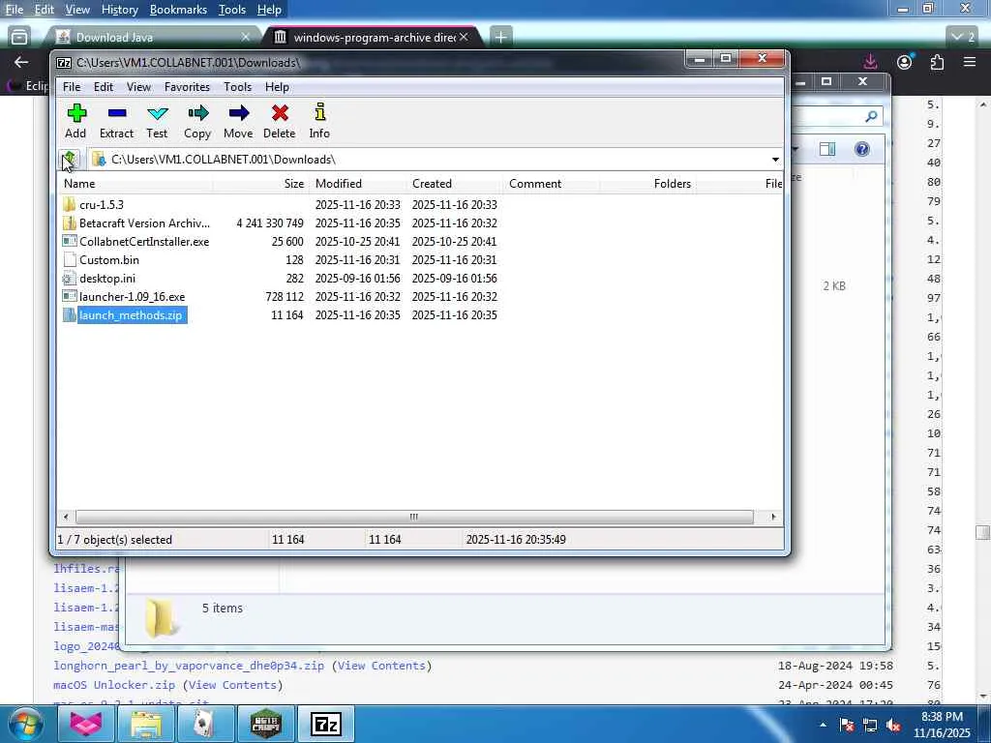Select the desktop.ini file
Screen dimensions: 991x743
[x=107, y=278]
